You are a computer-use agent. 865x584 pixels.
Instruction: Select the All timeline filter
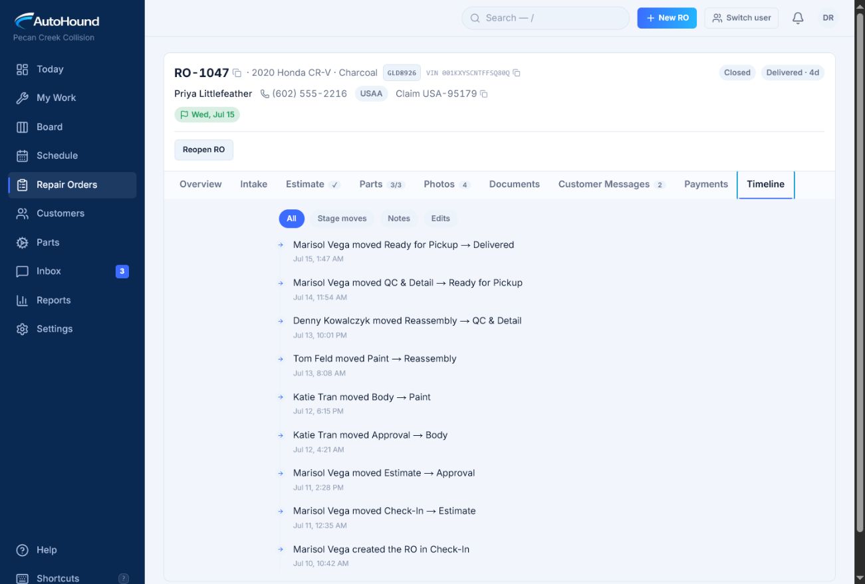tap(291, 219)
